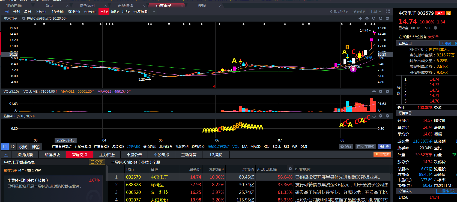Click the move crosshair icon in main chart header
Image resolution: width=457 pixels, height=202 pixels.
coord(360,18)
